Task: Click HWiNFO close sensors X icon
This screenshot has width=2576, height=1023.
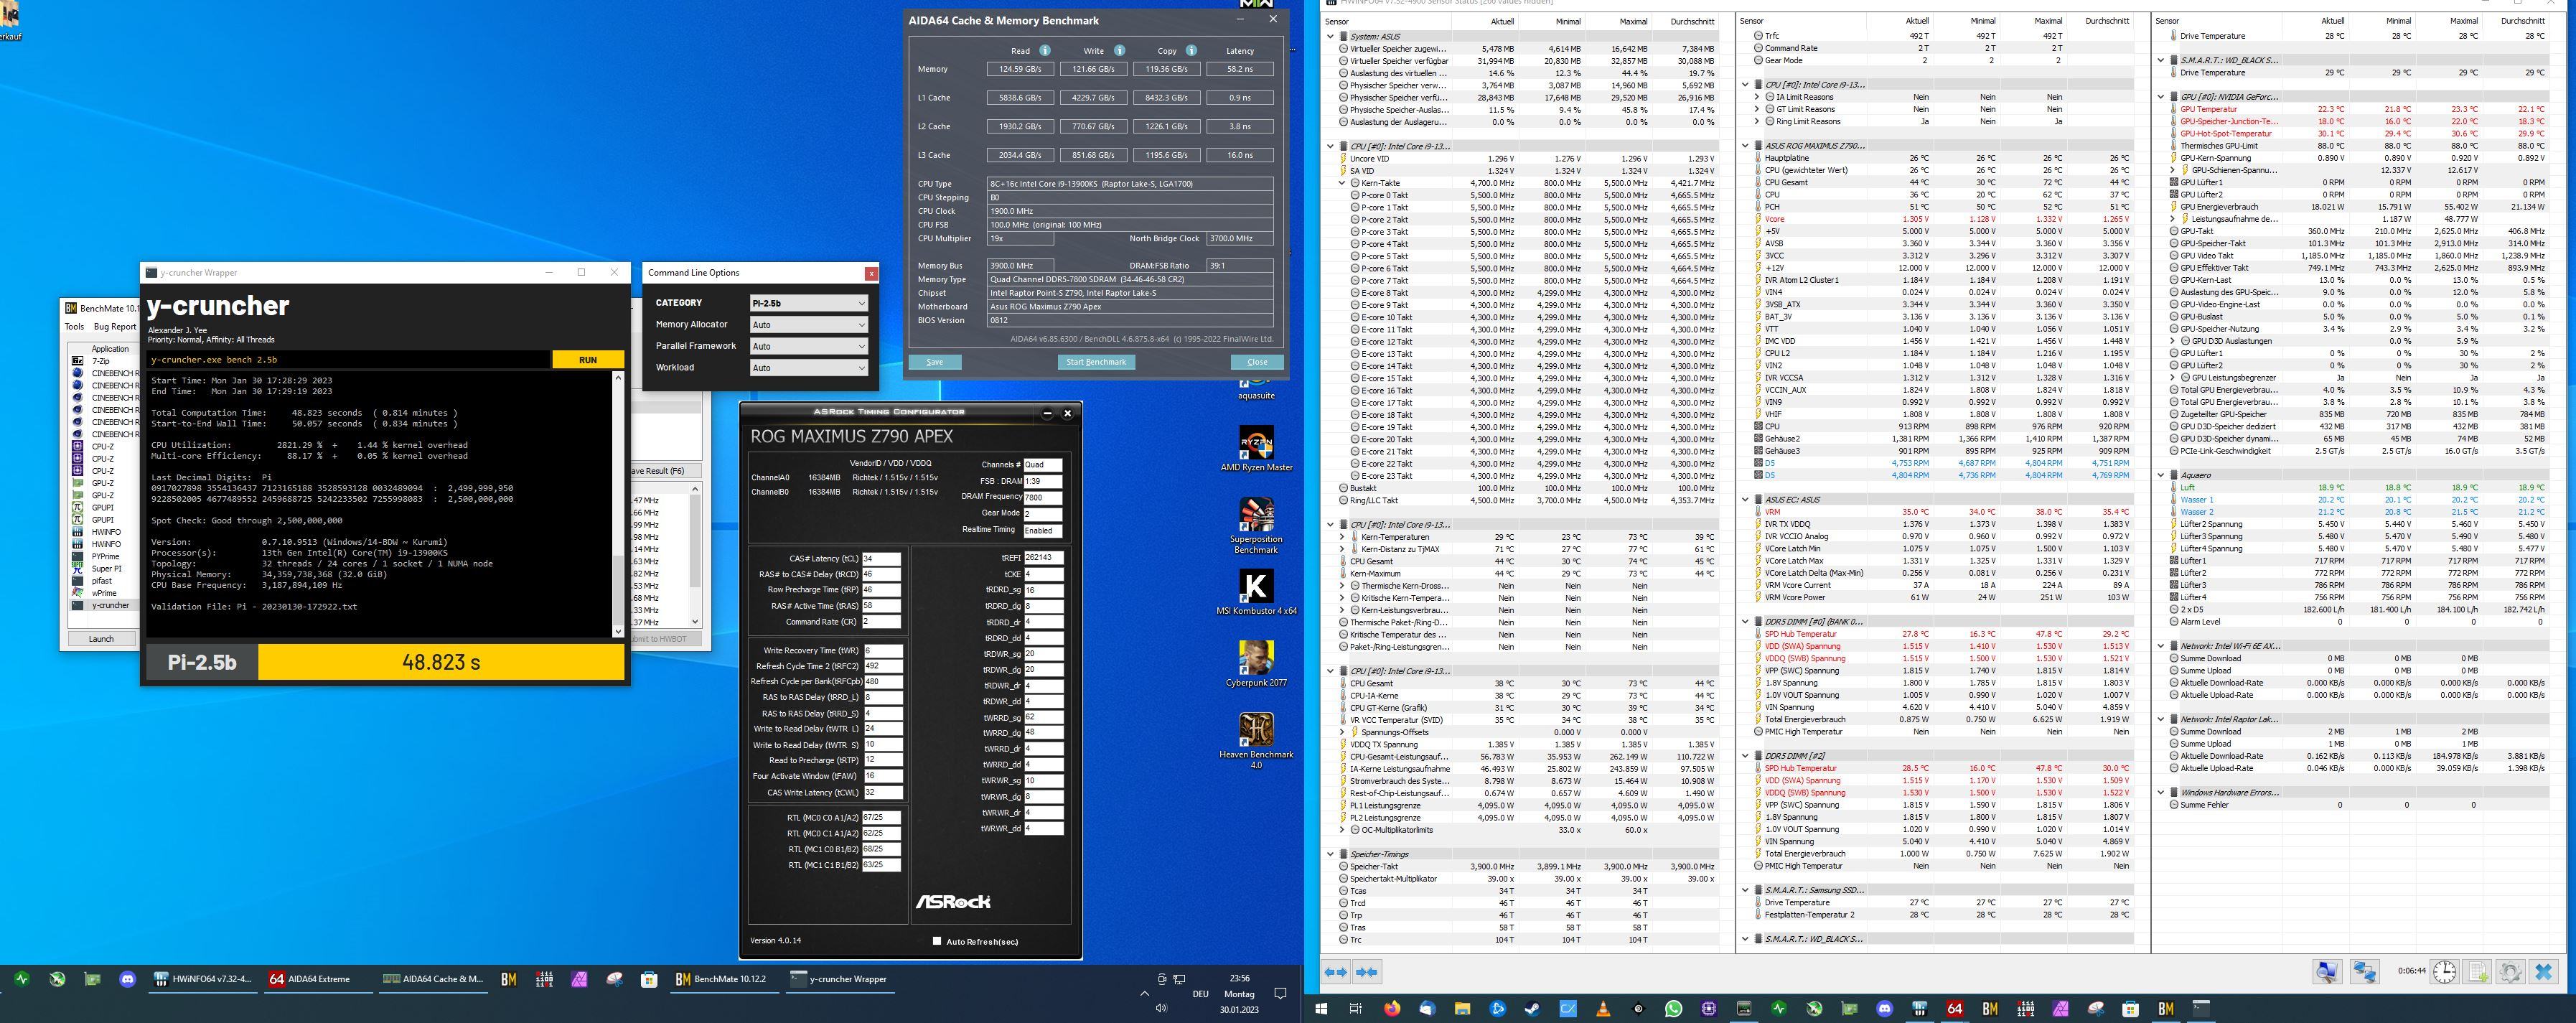Action: [2544, 971]
